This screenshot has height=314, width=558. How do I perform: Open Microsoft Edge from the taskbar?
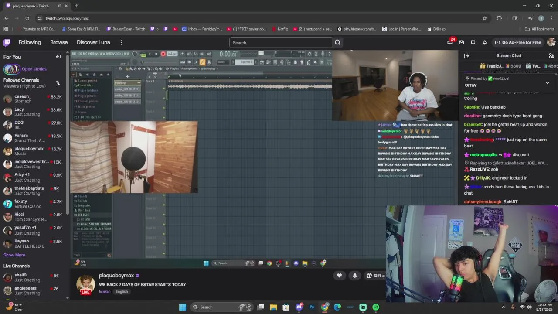click(x=337, y=307)
